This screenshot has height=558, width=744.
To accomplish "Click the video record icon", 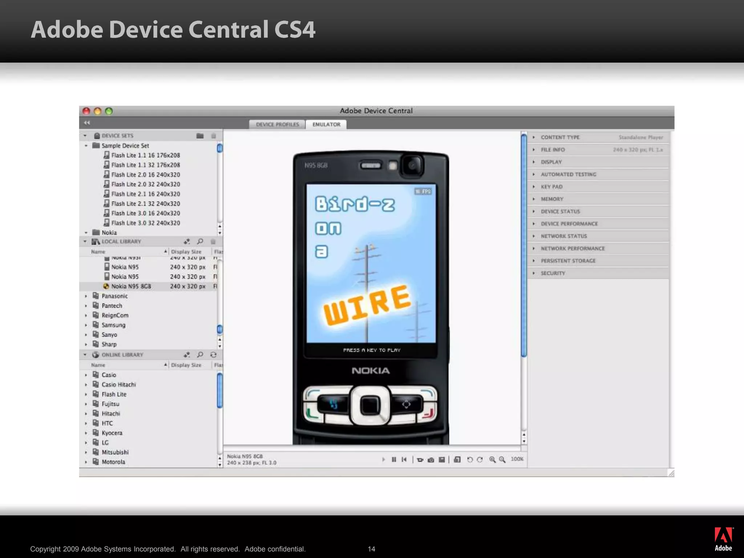I will (x=420, y=460).
